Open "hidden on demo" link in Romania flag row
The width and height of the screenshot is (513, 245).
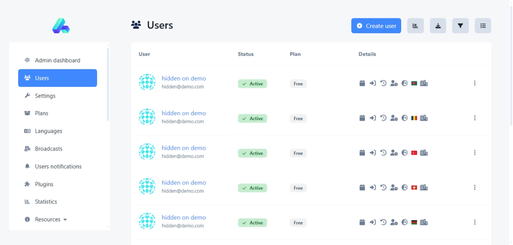[x=184, y=113]
